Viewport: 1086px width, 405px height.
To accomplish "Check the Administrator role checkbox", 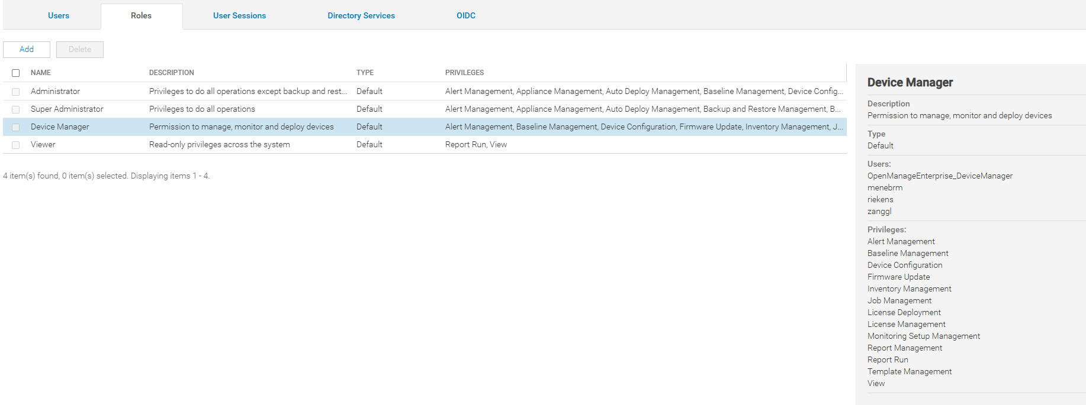I will point(16,92).
